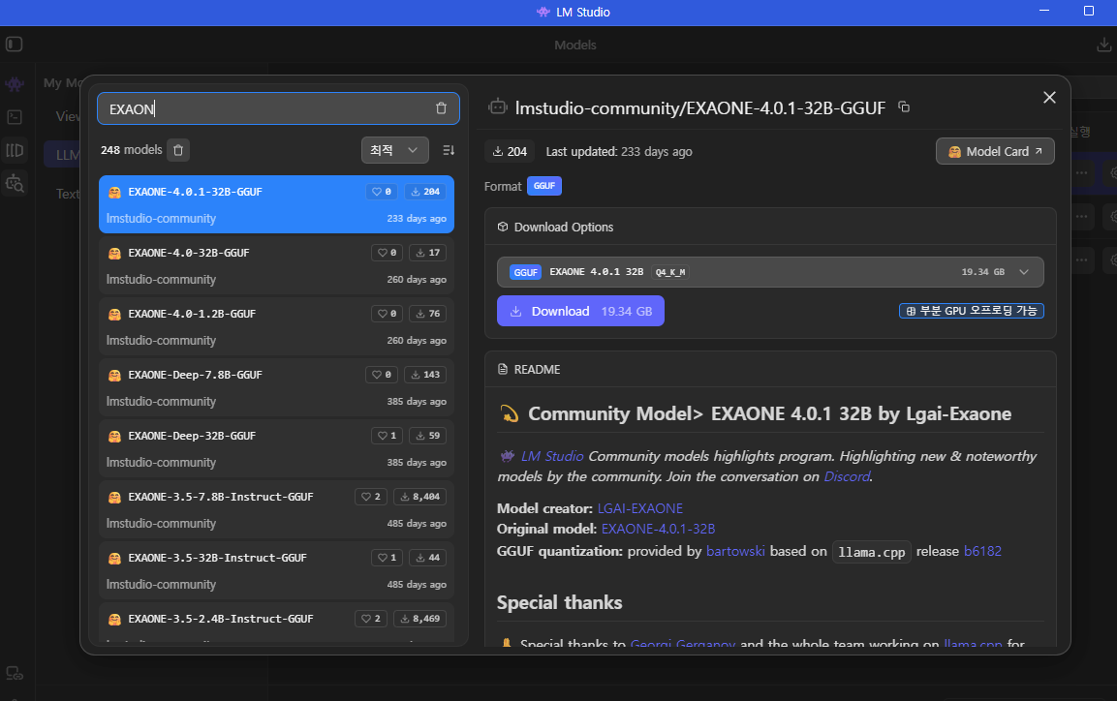The image size is (1117, 701).
Task: Like EXAONE-4.0.1-32B-GGUF with heart button
Action: 382,192
